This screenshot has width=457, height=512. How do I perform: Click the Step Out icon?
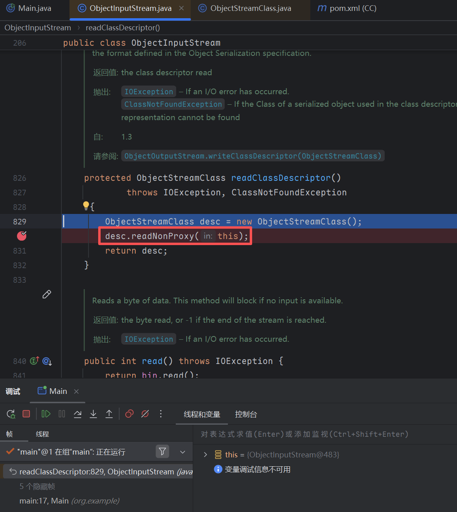pos(109,414)
